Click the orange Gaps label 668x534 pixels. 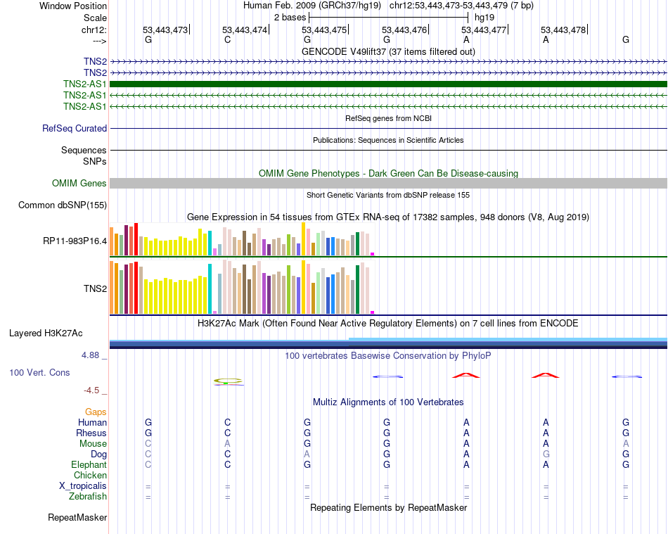click(x=96, y=412)
